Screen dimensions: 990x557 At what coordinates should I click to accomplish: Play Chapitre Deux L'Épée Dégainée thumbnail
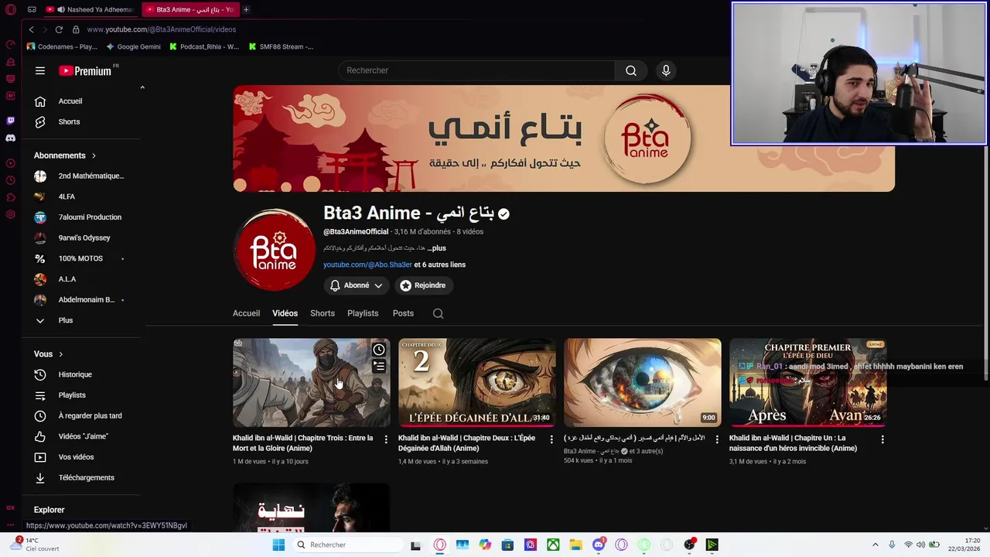(x=476, y=382)
